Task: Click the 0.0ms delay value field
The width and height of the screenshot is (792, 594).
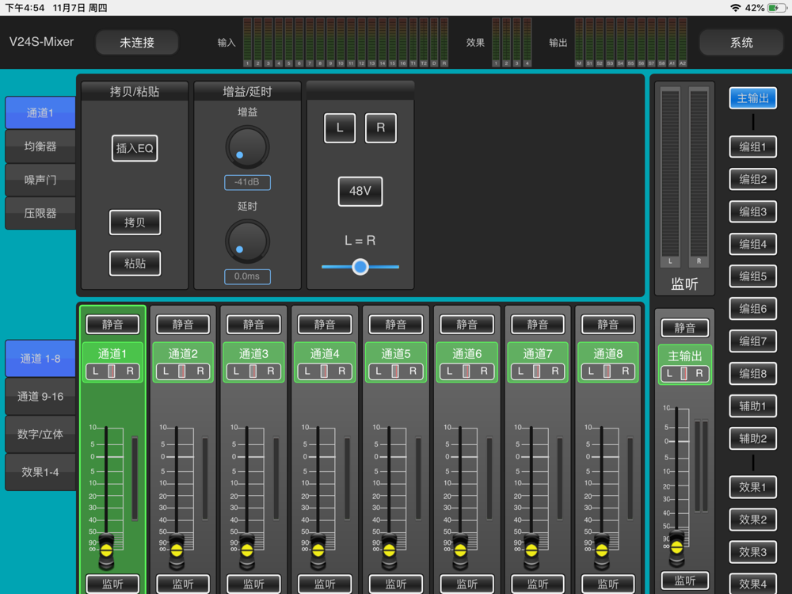Action: [247, 276]
